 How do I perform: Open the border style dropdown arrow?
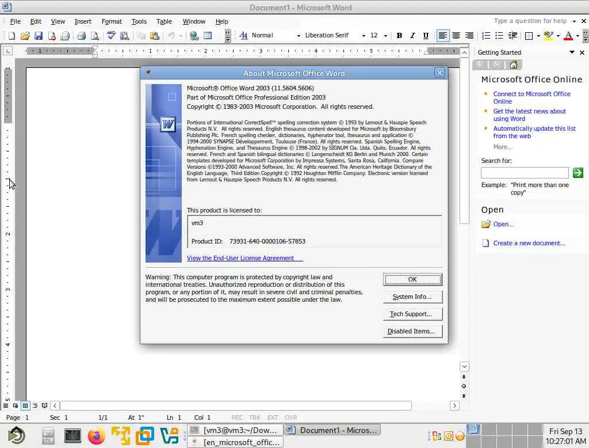pyautogui.click(x=538, y=36)
